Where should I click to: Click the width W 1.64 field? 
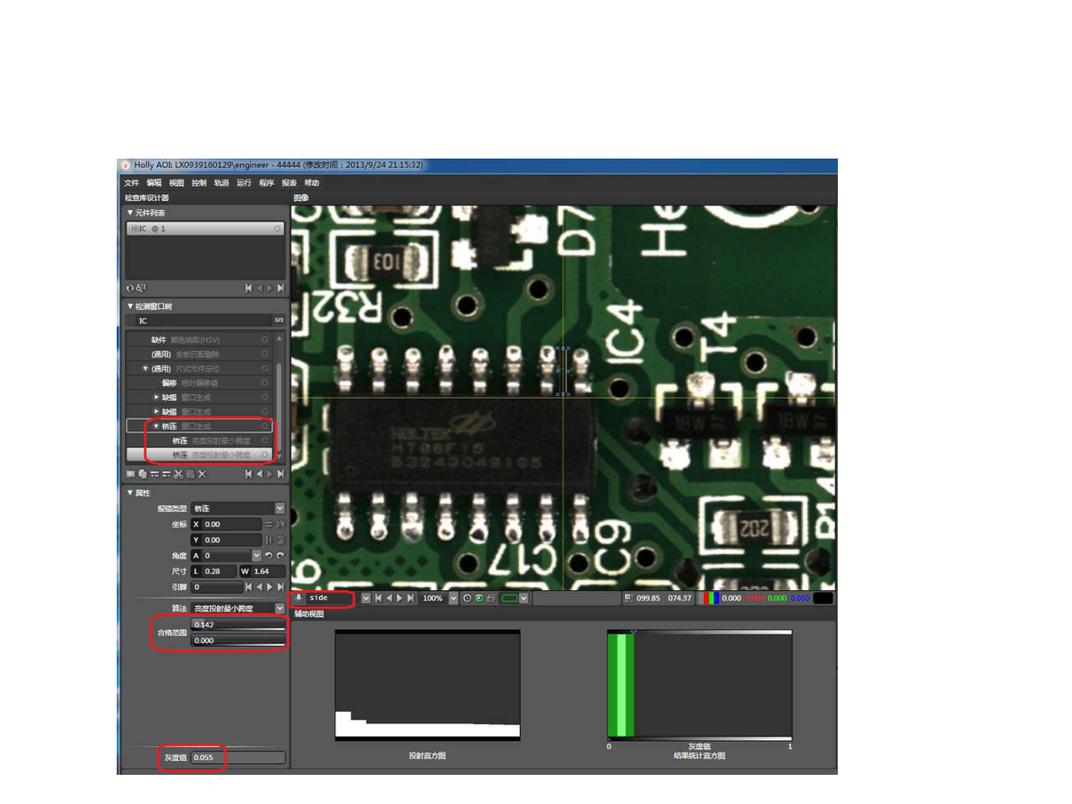coord(263,571)
